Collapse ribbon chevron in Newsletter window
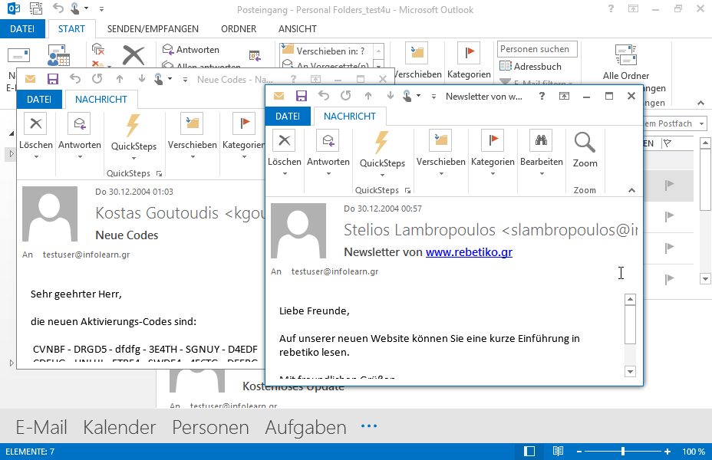Image resolution: width=712 pixels, height=460 pixels. click(631, 190)
